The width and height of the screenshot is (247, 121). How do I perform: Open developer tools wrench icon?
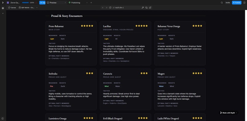pyautogui.click(x=143, y=8)
